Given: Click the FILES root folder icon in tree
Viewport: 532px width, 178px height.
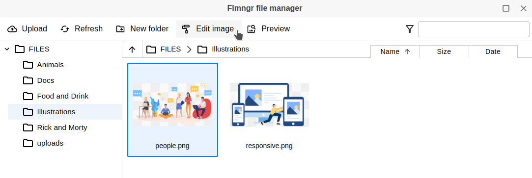Looking at the screenshot, I should 20,50.
